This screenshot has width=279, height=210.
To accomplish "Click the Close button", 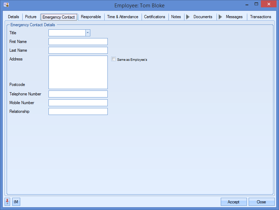I will (261, 202).
